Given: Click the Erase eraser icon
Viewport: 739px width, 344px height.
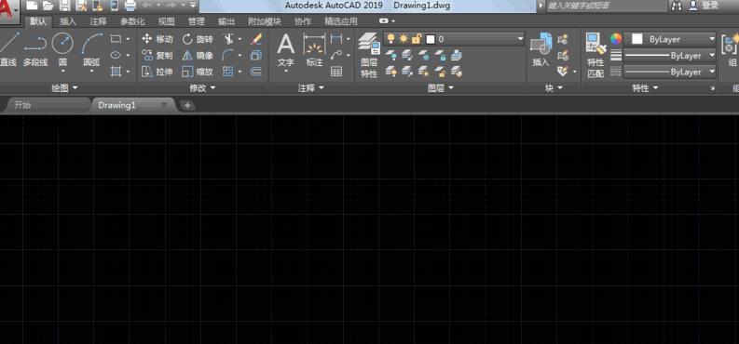Looking at the screenshot, I should point(256,39).
